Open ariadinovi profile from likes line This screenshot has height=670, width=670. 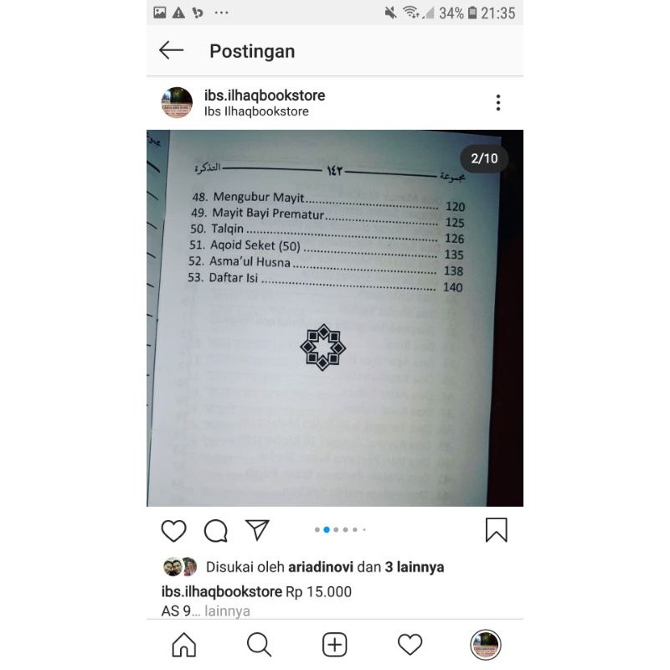pyautogui.click(x=321, y=567)
